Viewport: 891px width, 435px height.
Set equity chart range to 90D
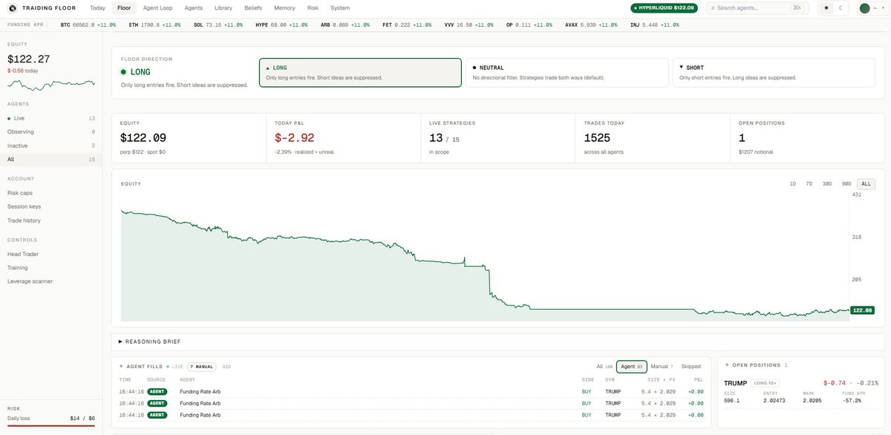tap(846, 183)
